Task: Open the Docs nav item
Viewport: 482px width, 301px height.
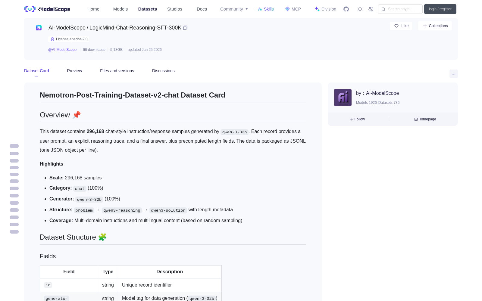Action: pos(202,9)
